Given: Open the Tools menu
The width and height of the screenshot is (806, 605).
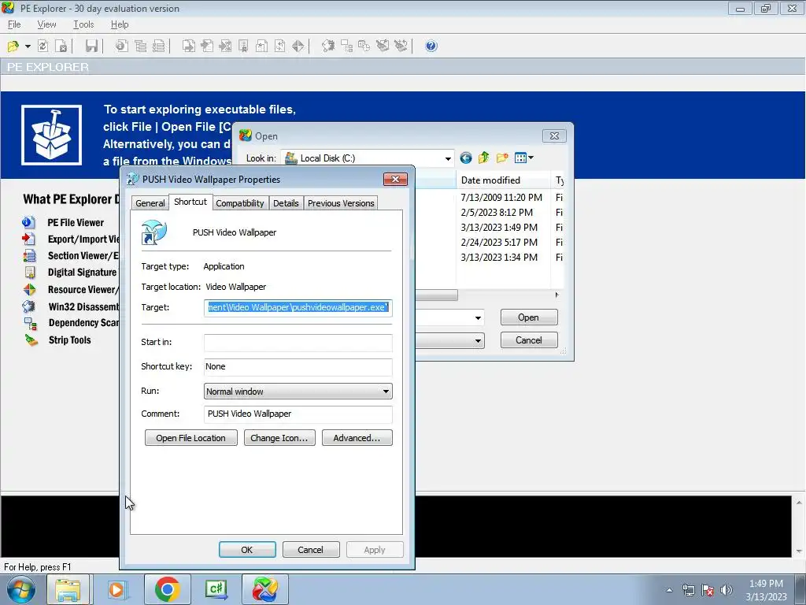Looking at the screenshot, I should pos(83,24).
